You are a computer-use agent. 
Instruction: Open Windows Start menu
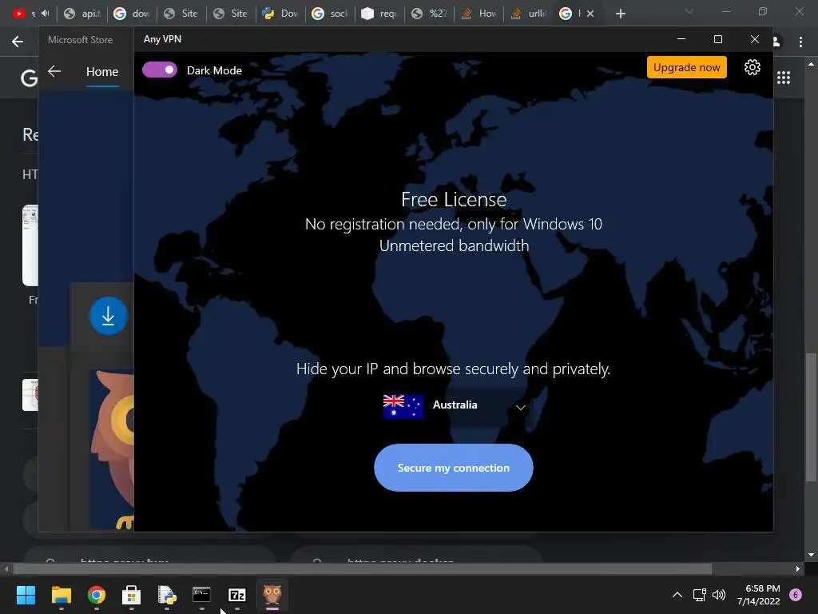tap(26, 595)
